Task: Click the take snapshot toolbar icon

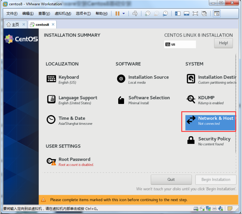Action: tap(147, 14)
